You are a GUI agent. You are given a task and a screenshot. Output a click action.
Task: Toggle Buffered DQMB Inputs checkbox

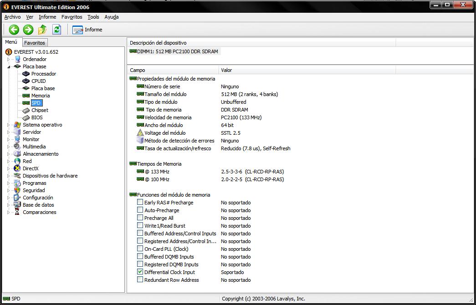(140, 256)
